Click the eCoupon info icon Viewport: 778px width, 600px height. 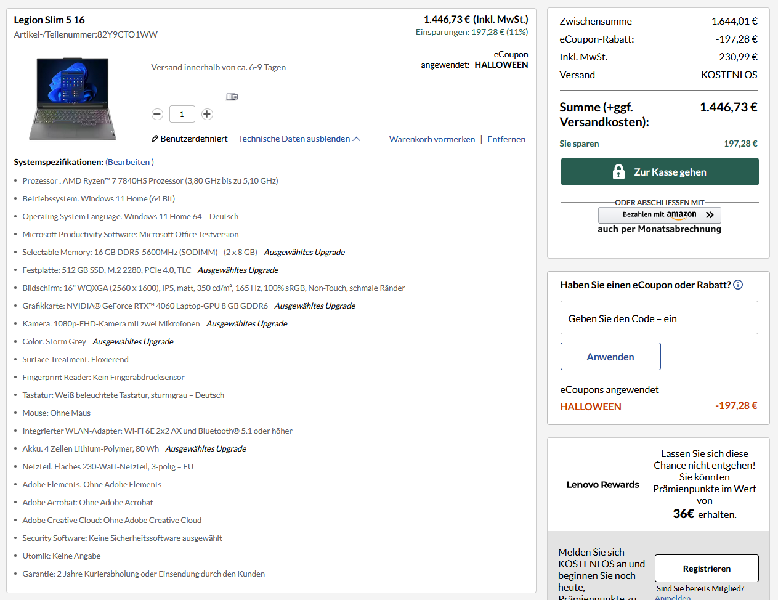click(x=738, y=285)
